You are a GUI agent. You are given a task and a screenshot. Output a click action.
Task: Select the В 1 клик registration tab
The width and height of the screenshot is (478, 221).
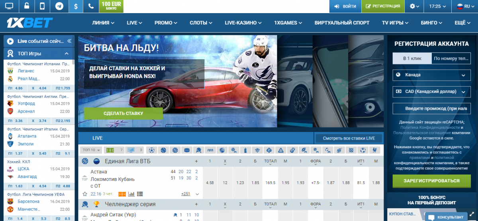411,58
